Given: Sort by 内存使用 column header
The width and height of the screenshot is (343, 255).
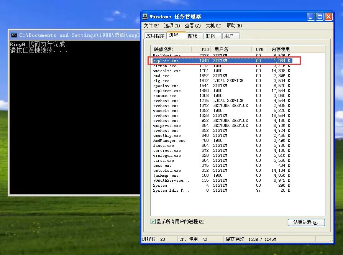Looking at the screenshot, I should point(279,49).
